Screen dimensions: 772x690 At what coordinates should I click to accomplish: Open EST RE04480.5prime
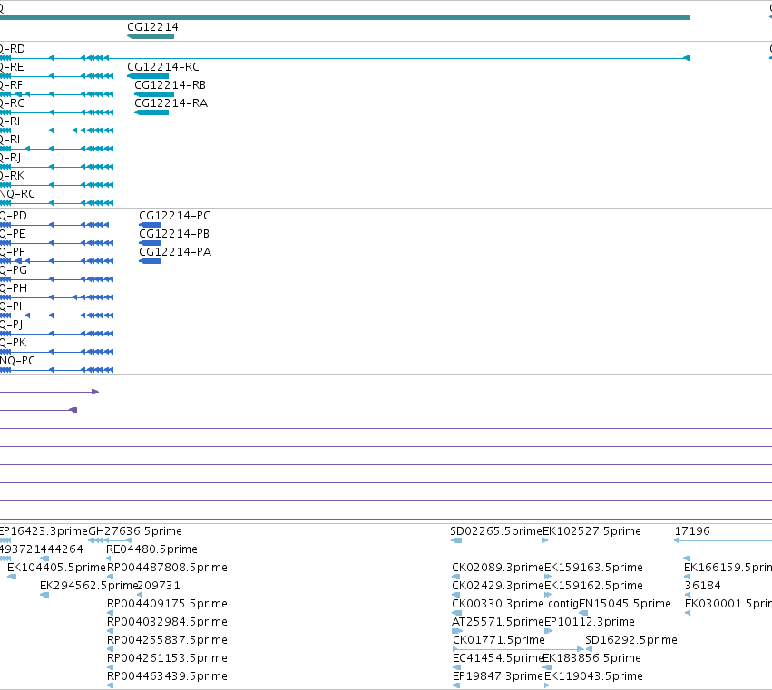(151, 549)
